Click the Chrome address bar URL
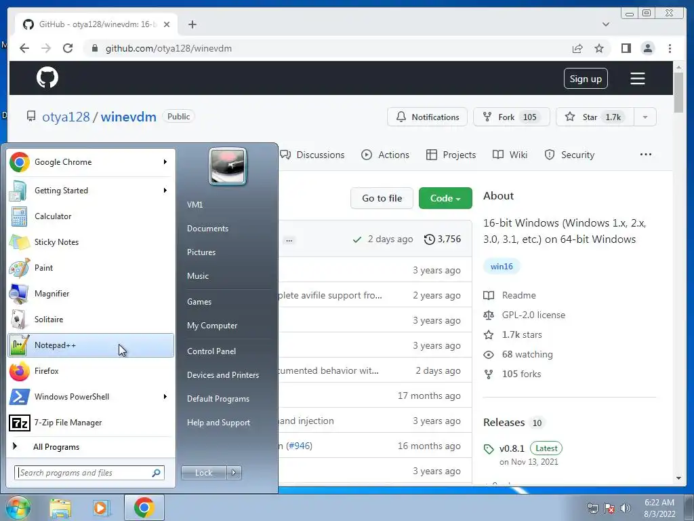694x521 pixels. [169, 48]
